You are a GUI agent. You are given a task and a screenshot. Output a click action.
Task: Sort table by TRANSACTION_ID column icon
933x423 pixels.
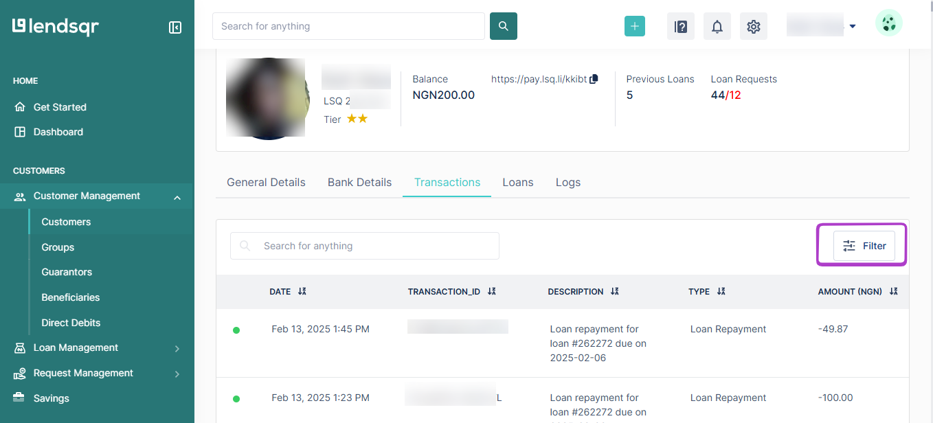(x=491, y=291)
